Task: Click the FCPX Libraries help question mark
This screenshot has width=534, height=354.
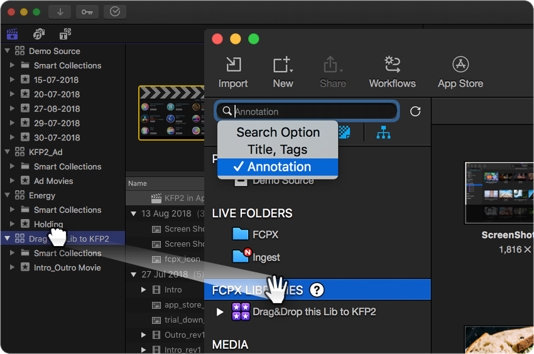Action: coord(317,290)
